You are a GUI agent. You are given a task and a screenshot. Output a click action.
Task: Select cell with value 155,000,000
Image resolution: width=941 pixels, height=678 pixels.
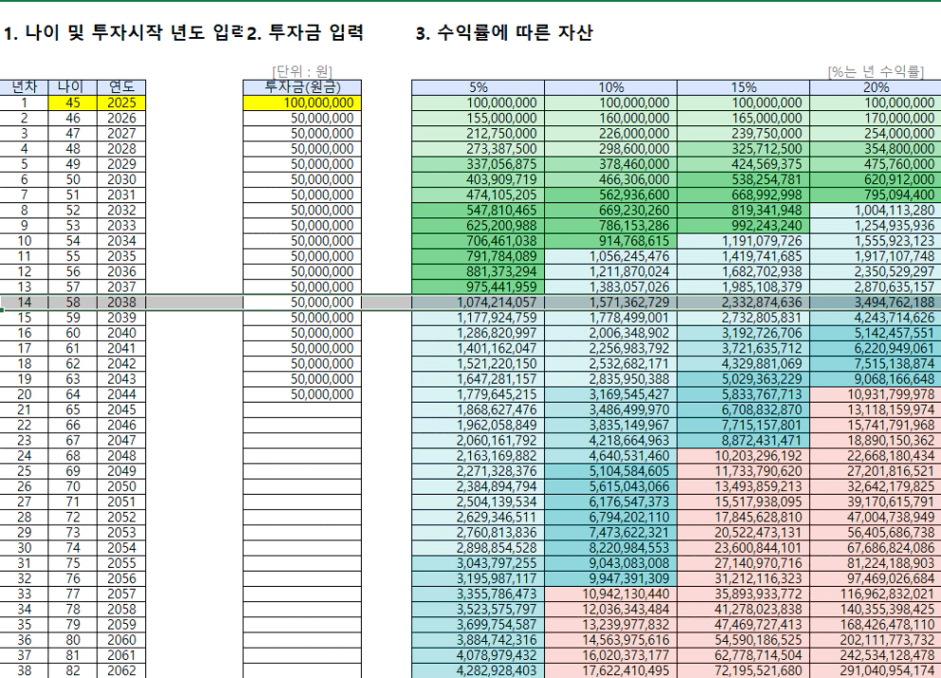[x=478, y=118]
